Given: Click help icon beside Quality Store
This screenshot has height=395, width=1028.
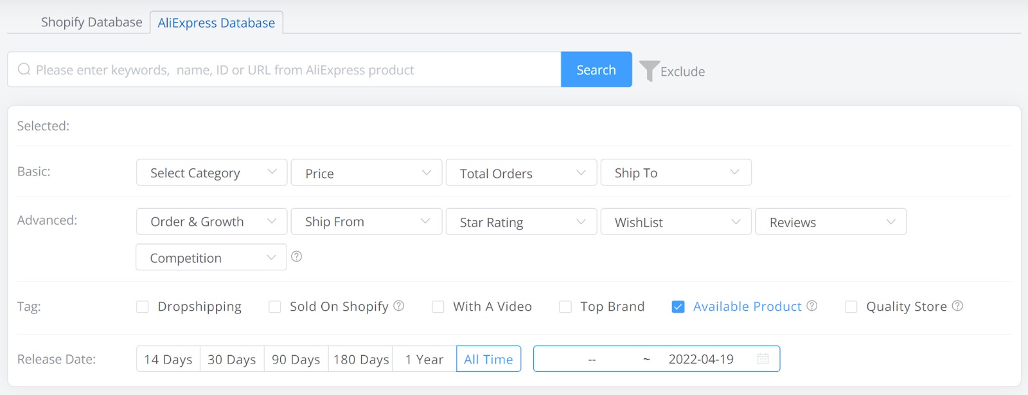Looking at the screenshot, I should (x=957, y=306).
